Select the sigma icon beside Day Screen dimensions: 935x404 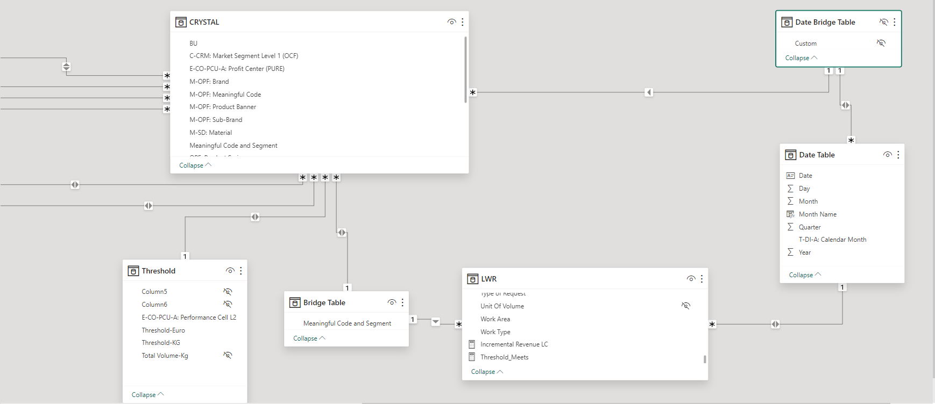click(790, 189)
